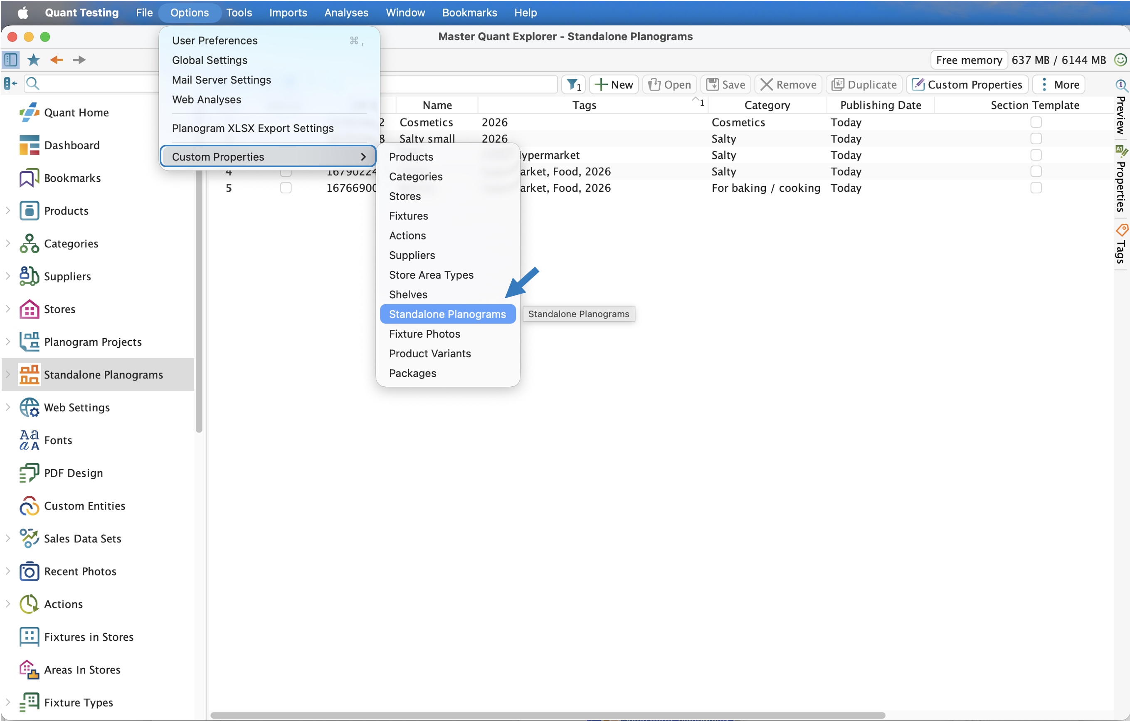
Task: Click the Web Settings globe icon
Action: tap(29, 408)
